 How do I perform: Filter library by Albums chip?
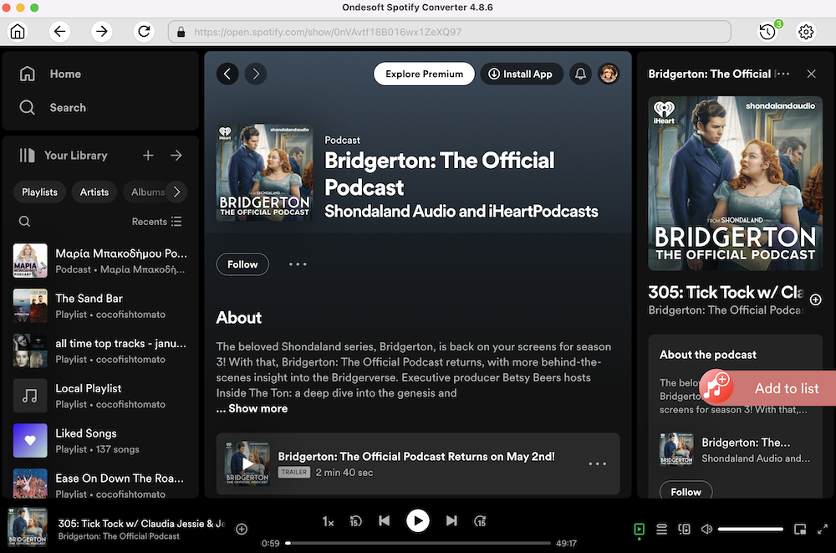(x=145, y=192)
